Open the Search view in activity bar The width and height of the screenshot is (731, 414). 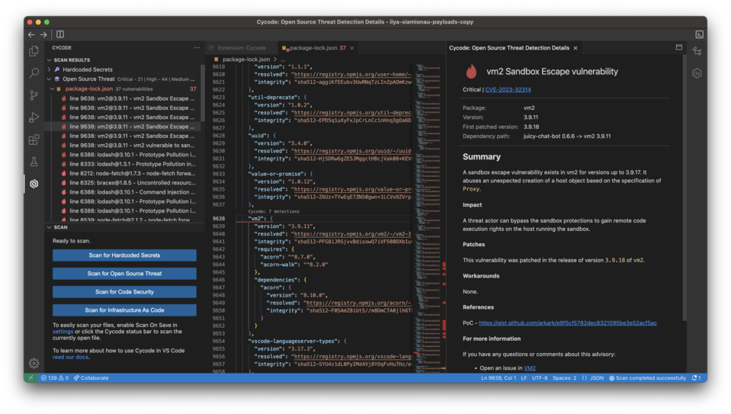(34, 72)
